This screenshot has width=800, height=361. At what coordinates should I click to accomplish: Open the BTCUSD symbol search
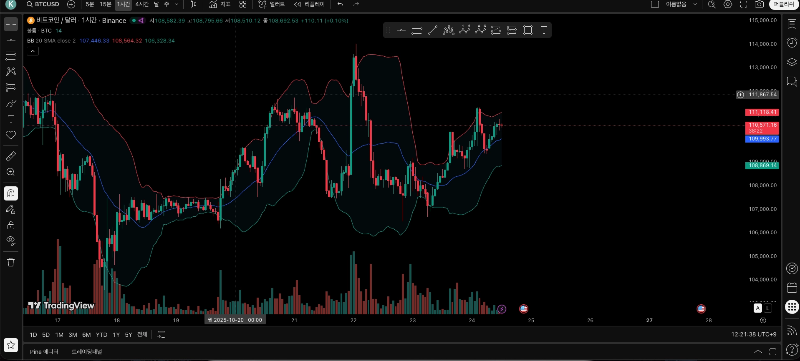tap(43, 4)
